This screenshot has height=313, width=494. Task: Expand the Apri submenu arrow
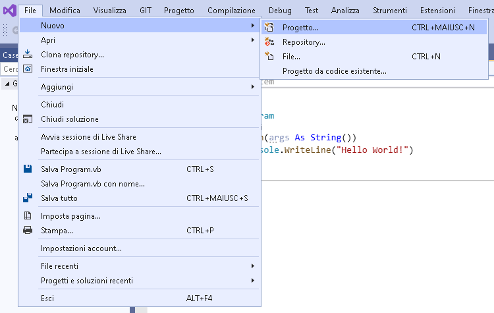[x=253, y=40]
